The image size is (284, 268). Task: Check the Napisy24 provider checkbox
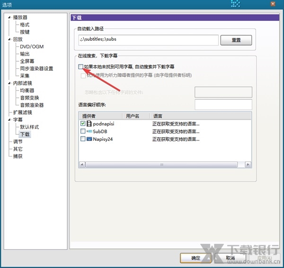tap(83, 139)
